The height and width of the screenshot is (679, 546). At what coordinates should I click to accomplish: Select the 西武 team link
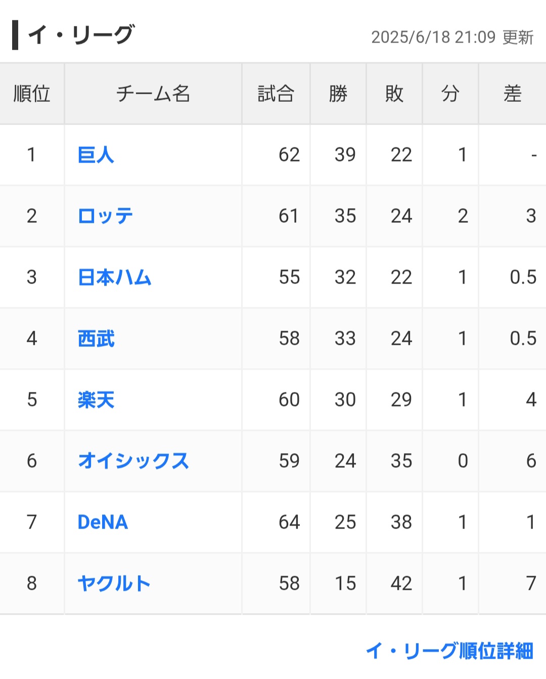[x=96, y=339]
